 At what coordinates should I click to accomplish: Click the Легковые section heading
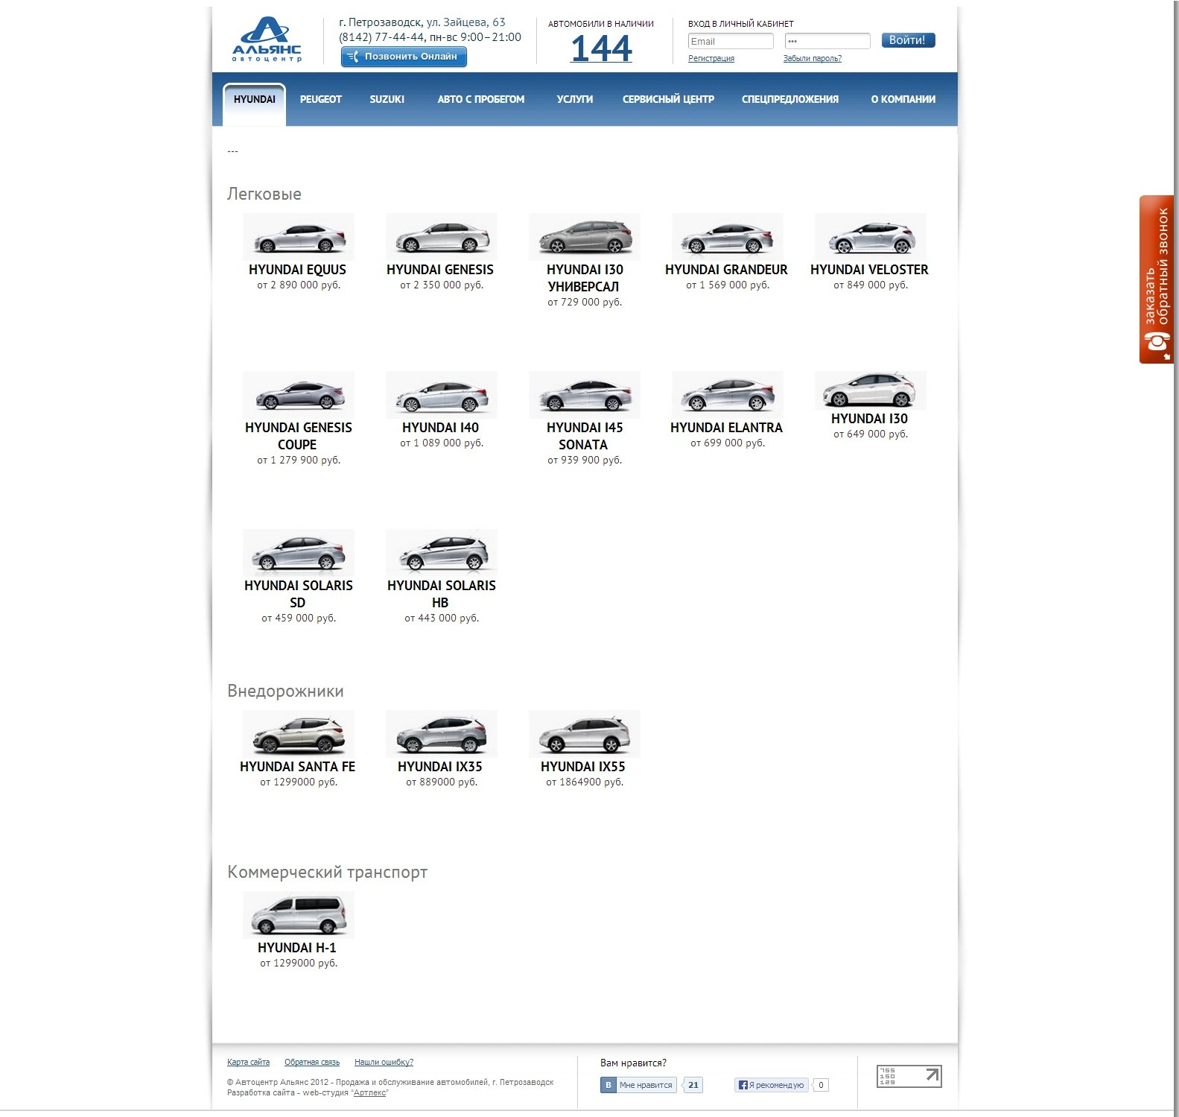click(x=264, y=194)
